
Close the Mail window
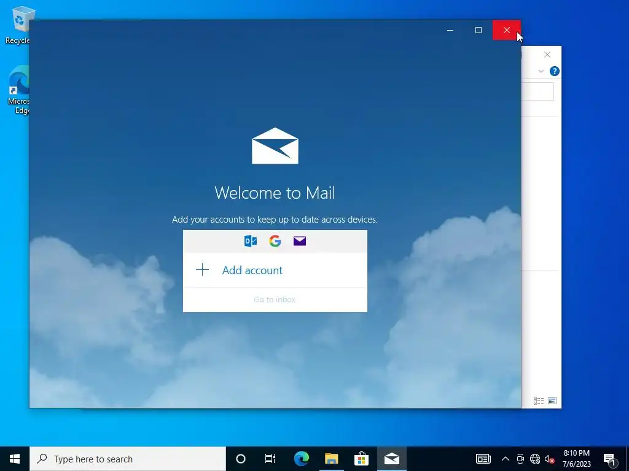[x=507, y=30]
